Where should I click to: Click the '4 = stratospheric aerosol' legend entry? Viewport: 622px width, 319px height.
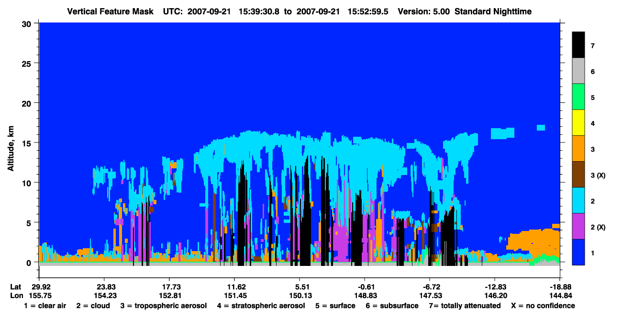click(262, 306)
